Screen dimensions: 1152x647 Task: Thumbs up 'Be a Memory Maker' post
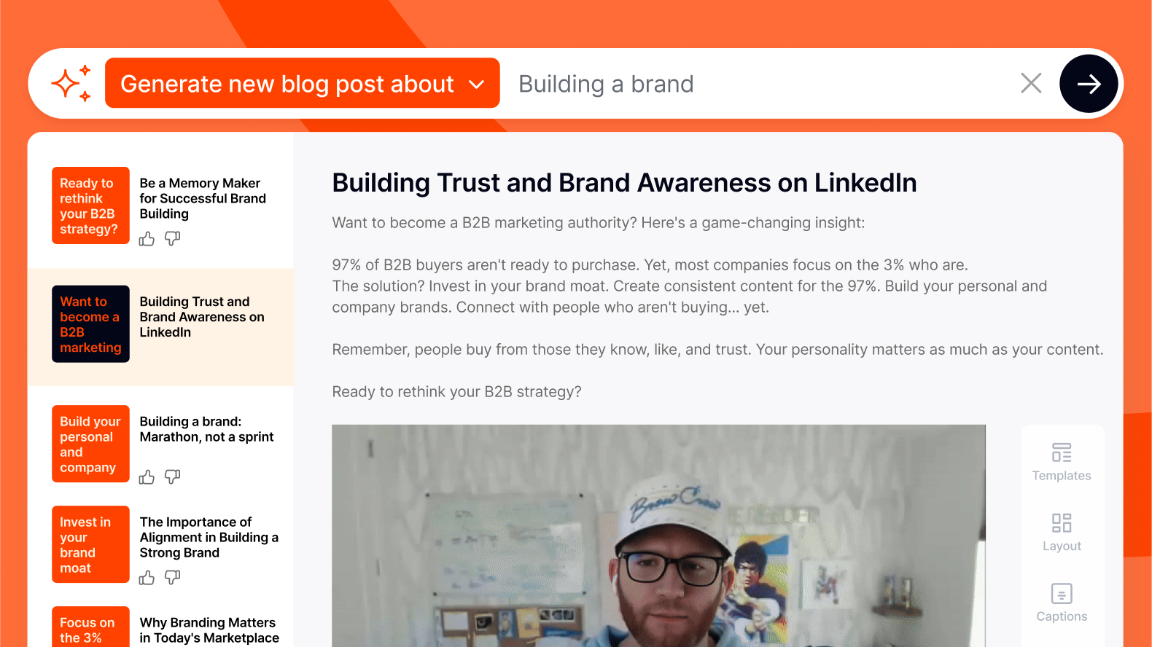[x=147, y=239]
